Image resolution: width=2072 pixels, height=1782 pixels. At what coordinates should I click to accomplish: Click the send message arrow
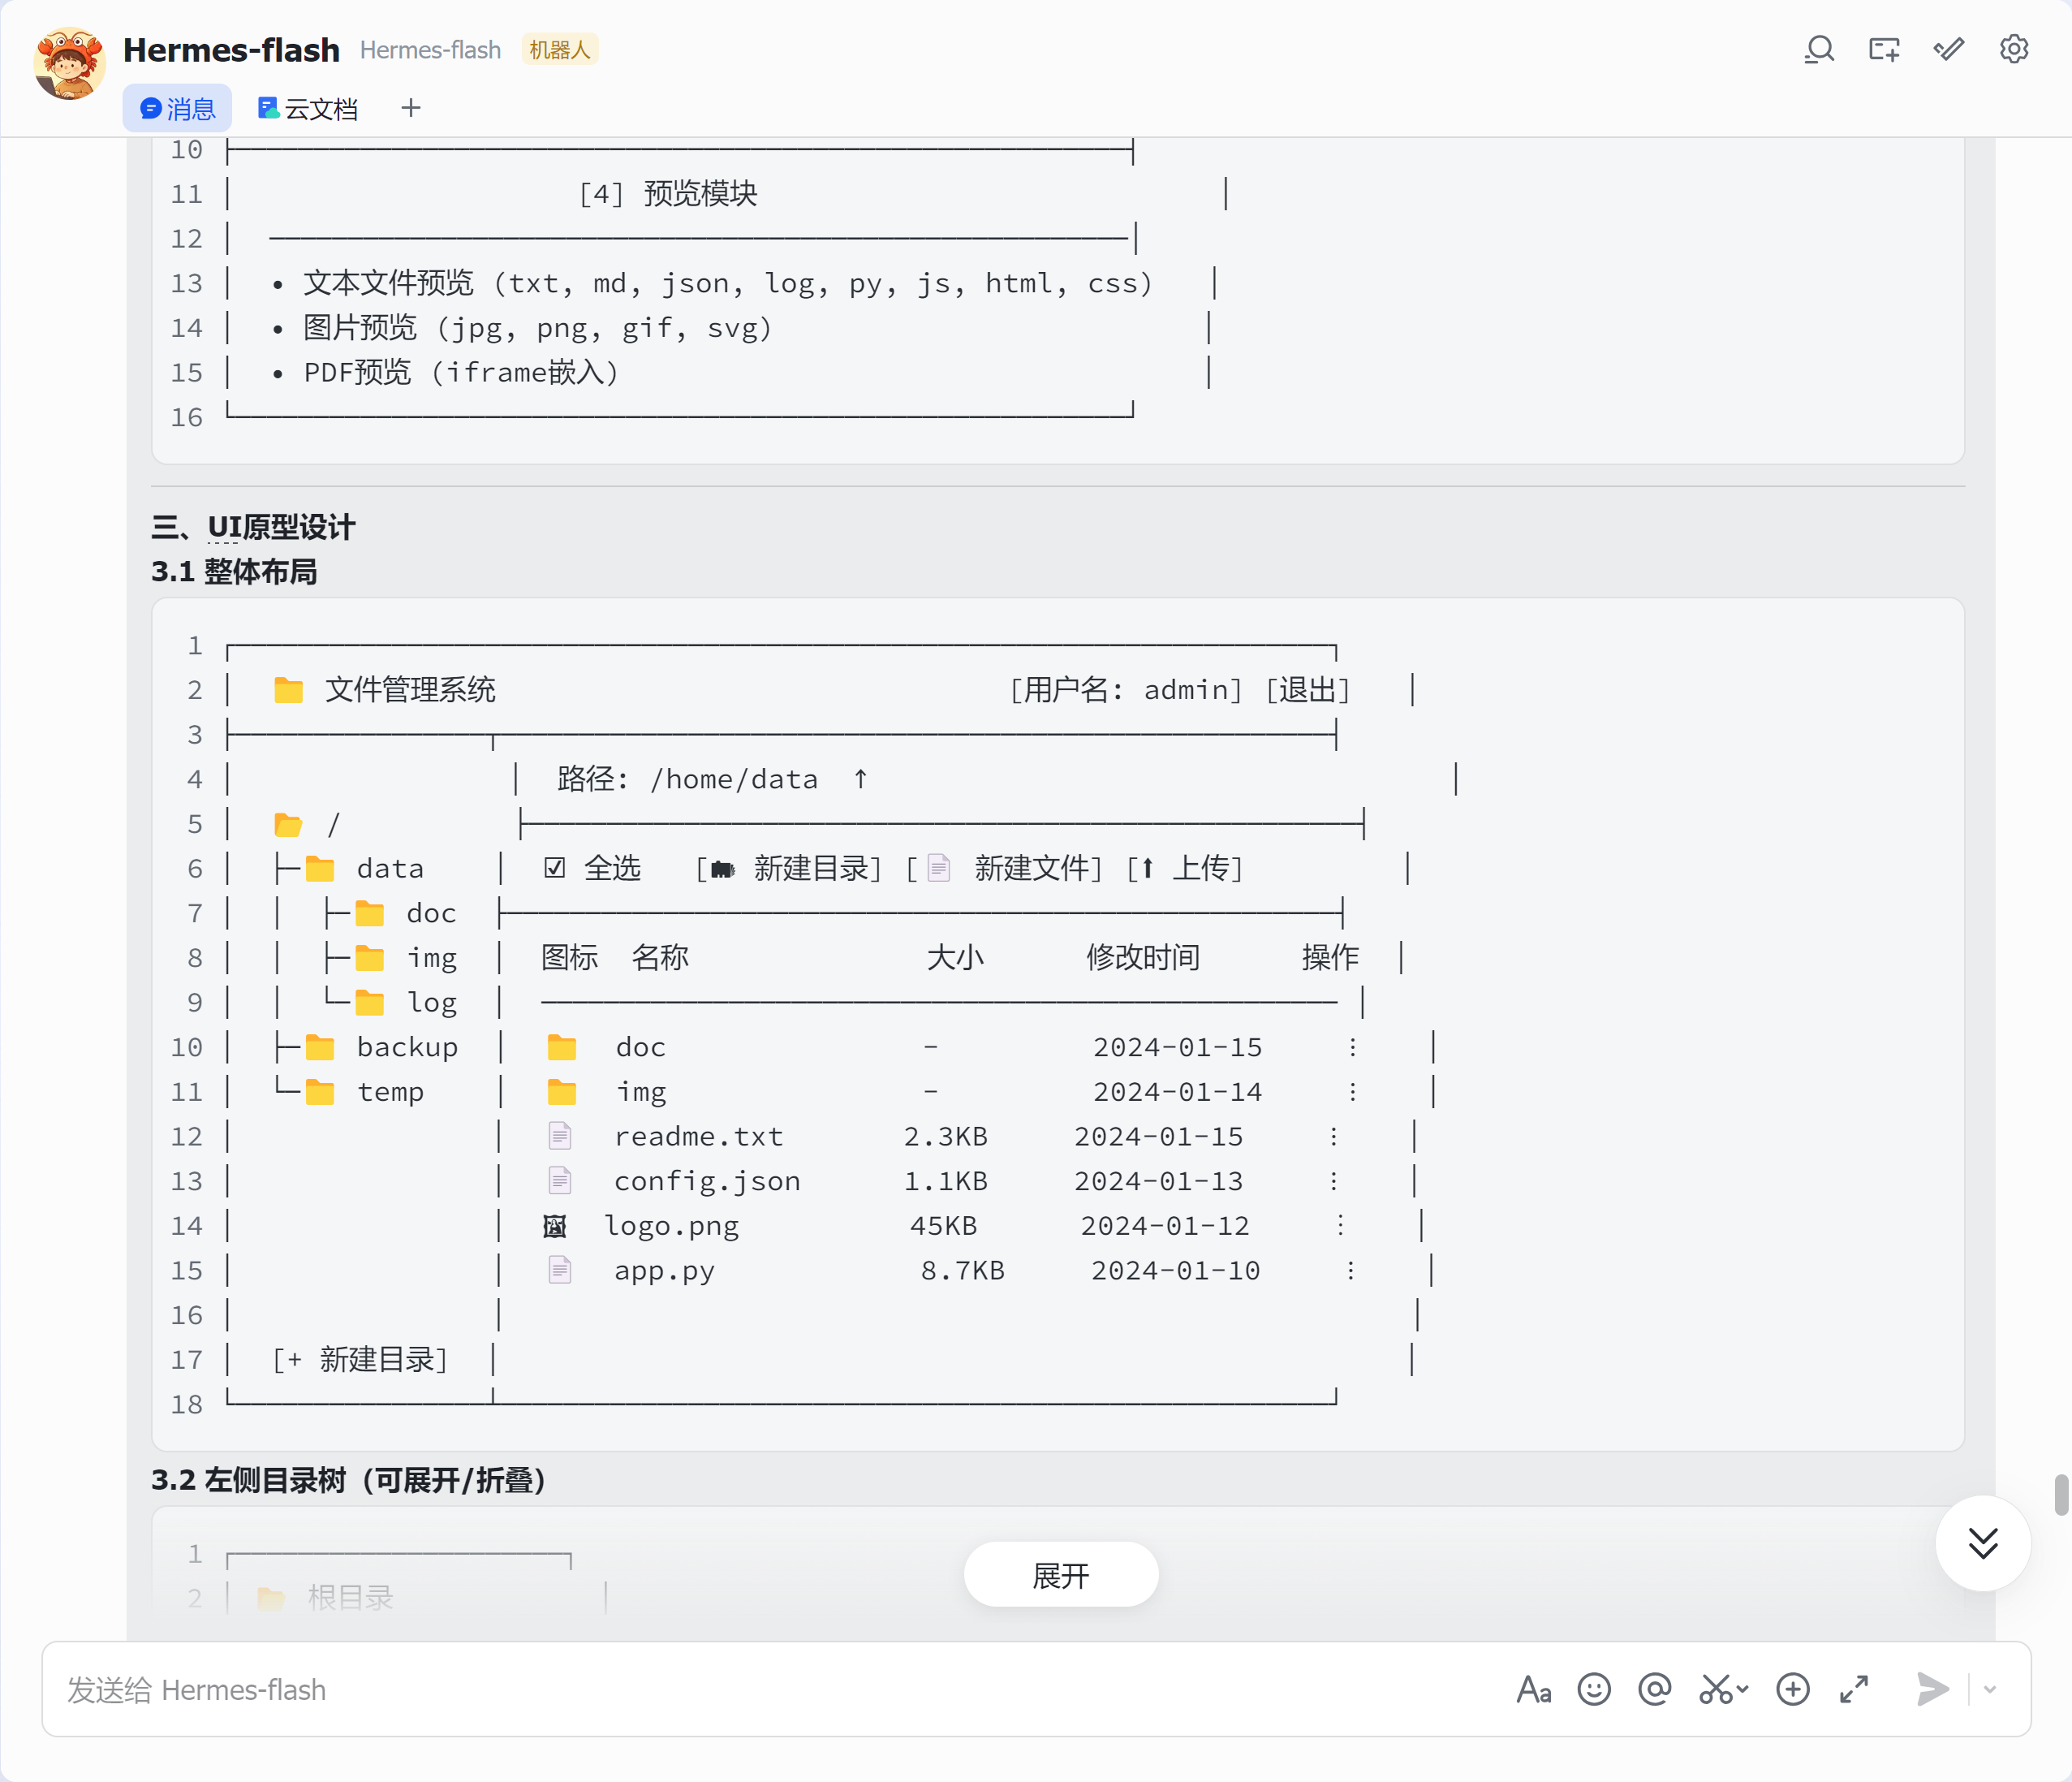click(1932, 1689)
